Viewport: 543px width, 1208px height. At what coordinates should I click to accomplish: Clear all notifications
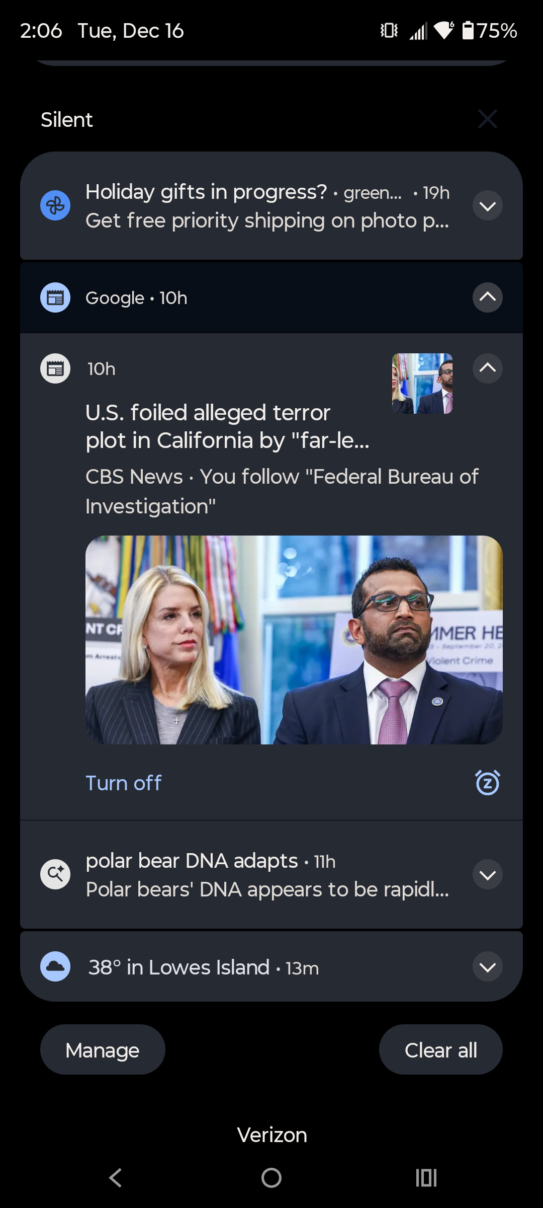coord(440,1050)
